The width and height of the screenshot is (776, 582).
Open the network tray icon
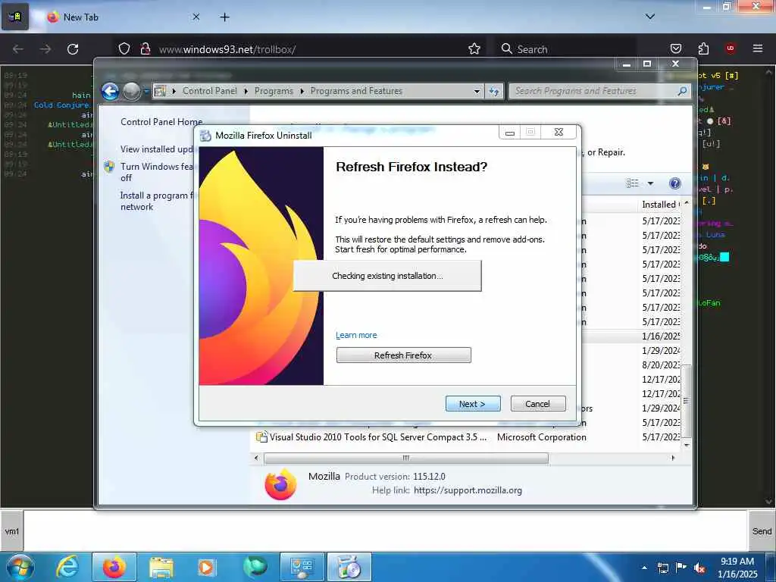(662, 568)
